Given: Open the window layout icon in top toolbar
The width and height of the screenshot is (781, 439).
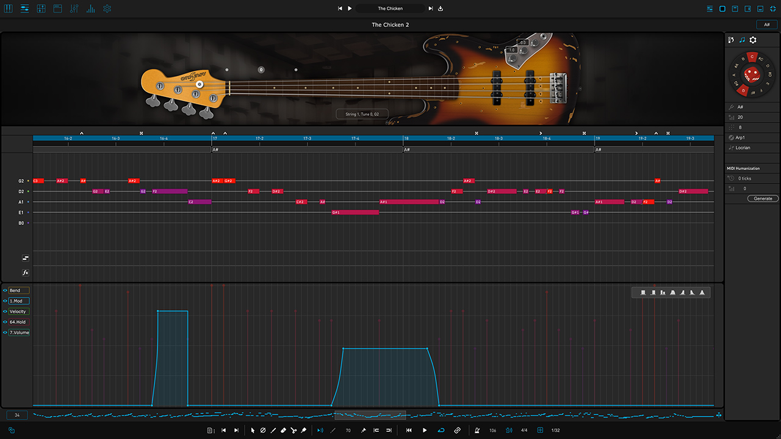Looking at the screenshot, I should [x=58, y=9].
